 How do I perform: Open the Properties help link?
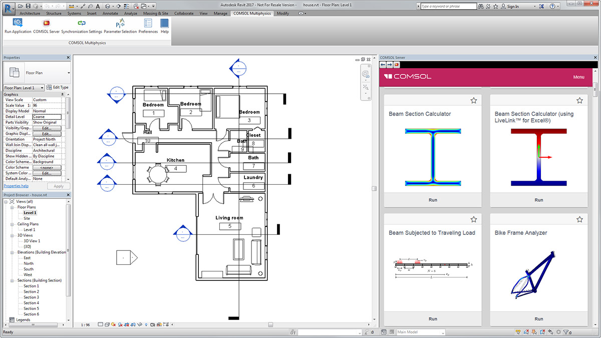click(x=16, y=186)
